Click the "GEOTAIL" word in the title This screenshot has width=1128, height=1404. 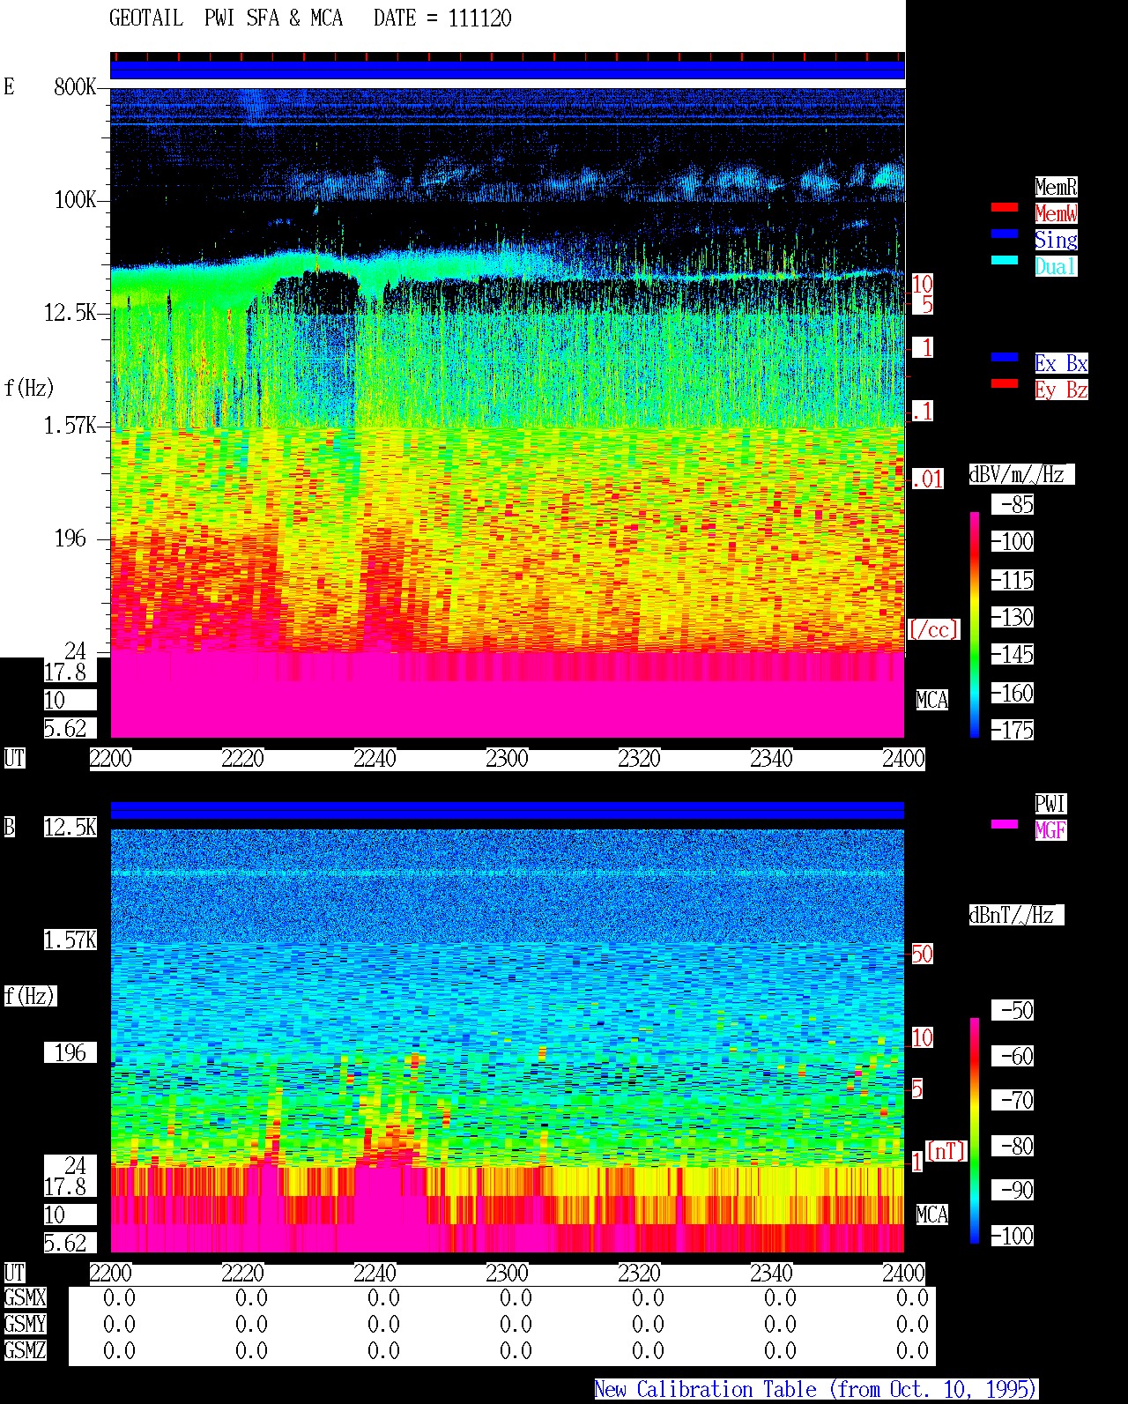[146, 19]
